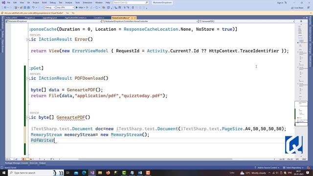The image size is (313, 176).
Task: Click the bookmark toolbar icon
Action: tap(133, 8)
